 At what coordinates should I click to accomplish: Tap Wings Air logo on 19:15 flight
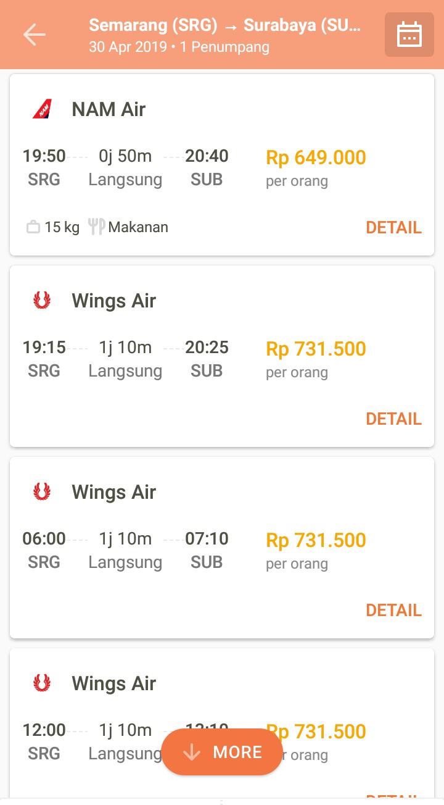click(x=42, y=301)
